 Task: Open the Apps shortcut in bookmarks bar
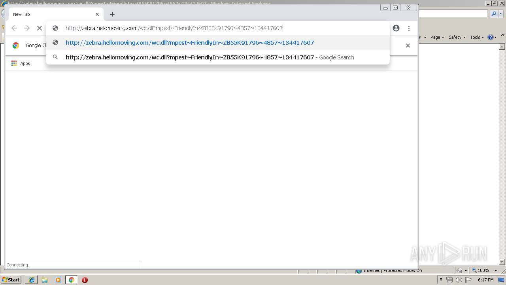[21, 63]
